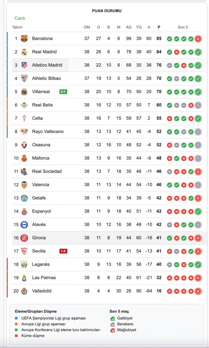Click the blue Champions League legend swatch

point(16,318)
